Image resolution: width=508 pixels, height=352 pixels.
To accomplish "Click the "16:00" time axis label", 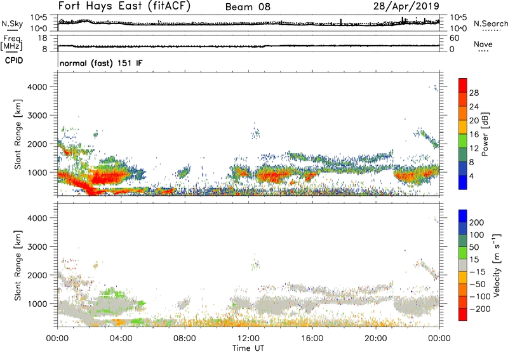I will point(312,339).
